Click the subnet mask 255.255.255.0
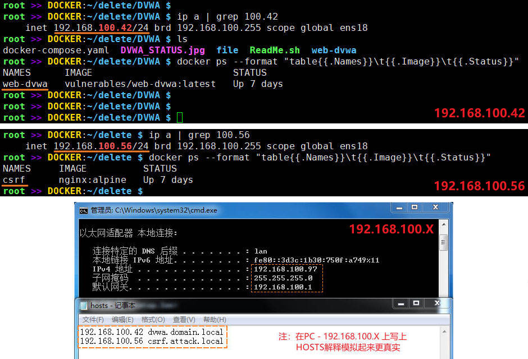Screen dimensions: 528x359 pos(283,278)
